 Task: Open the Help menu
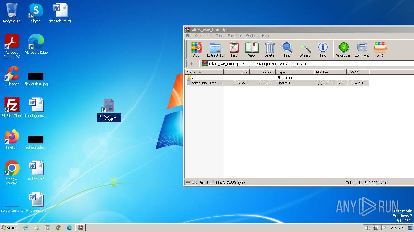pos(265,36)
